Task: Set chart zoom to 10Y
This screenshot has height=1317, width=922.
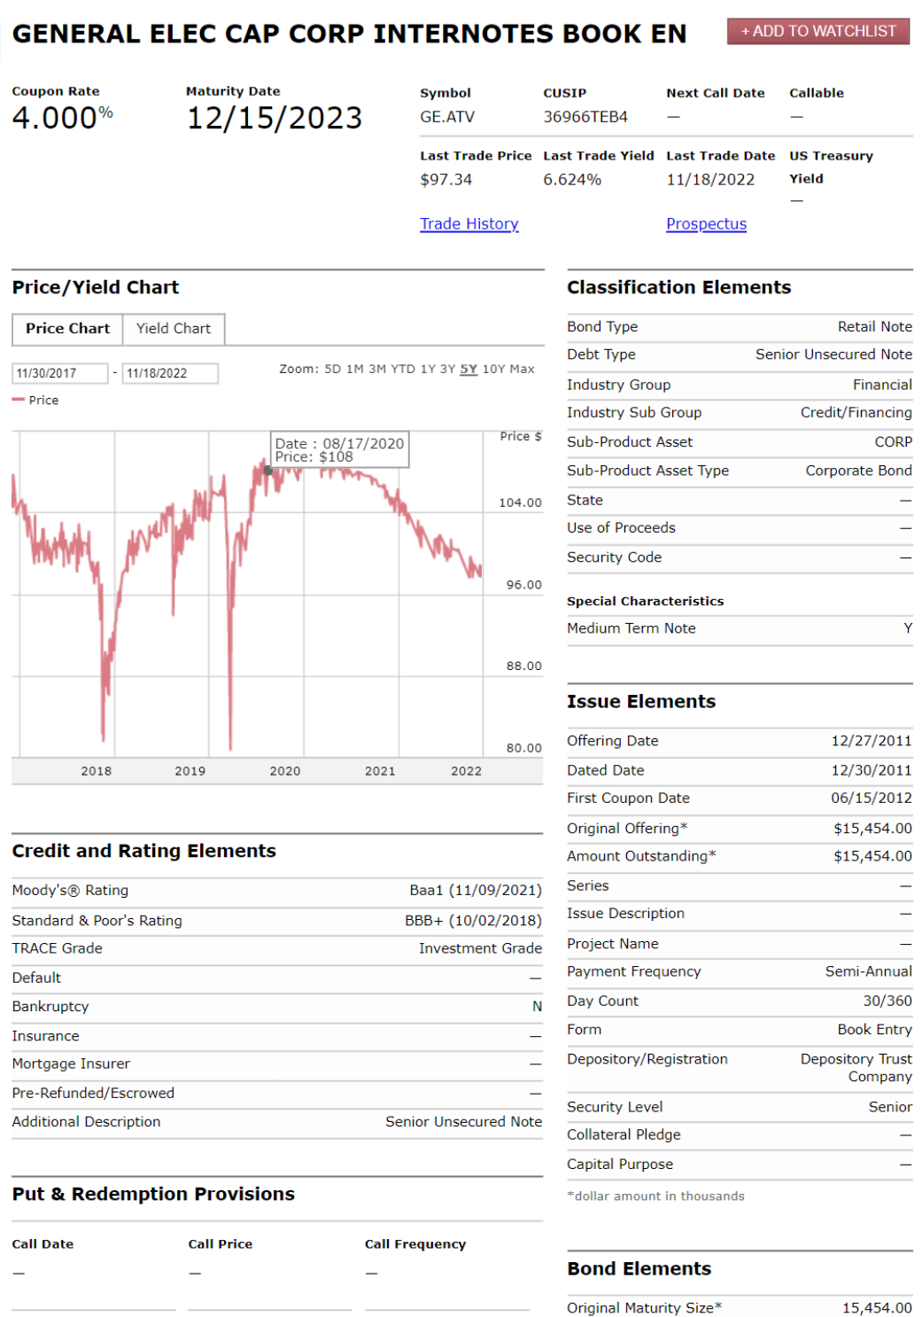Action: [493, 370]
